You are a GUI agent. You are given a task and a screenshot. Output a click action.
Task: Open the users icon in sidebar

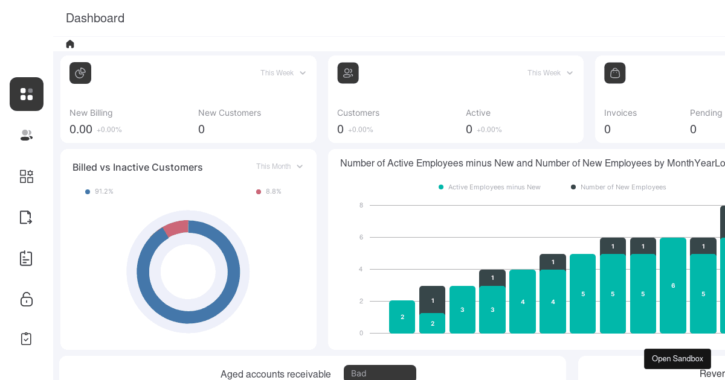coord(27,135)
